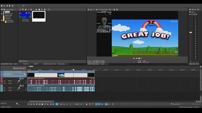Open video event pan/crop icon on clip
Image resolution: width=202 pixels, height=113 pixels.
coord(89,72)
